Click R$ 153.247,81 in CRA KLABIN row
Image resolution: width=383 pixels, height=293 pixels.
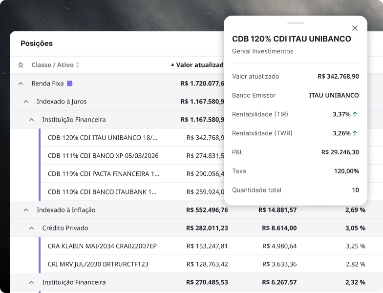tap(207, 246)
